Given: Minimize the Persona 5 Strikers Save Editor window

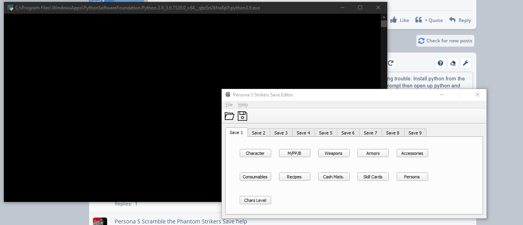Looking at the screenshot, I should coord(441,94).
